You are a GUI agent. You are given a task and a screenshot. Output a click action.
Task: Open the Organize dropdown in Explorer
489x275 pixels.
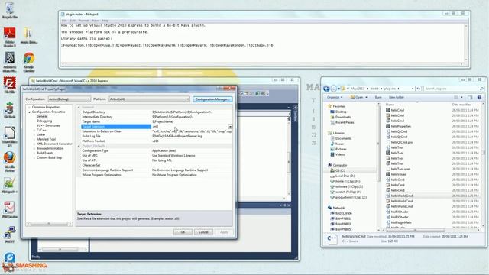coord(335,97)
